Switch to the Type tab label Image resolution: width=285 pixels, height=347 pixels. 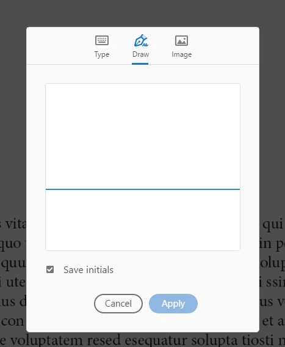click(x=102, y=54)
